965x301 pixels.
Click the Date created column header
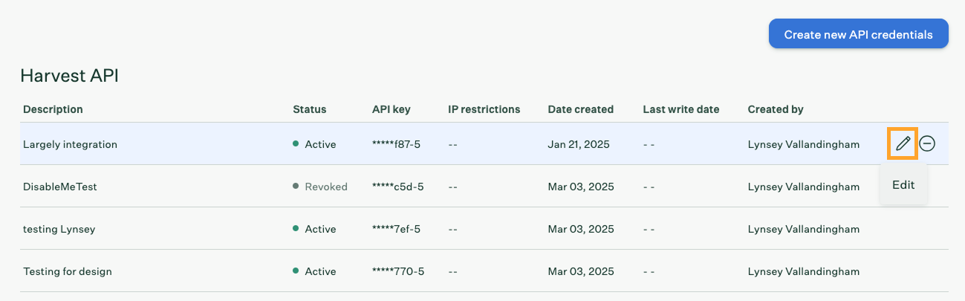pyautogui.click(x=580, y=109)
